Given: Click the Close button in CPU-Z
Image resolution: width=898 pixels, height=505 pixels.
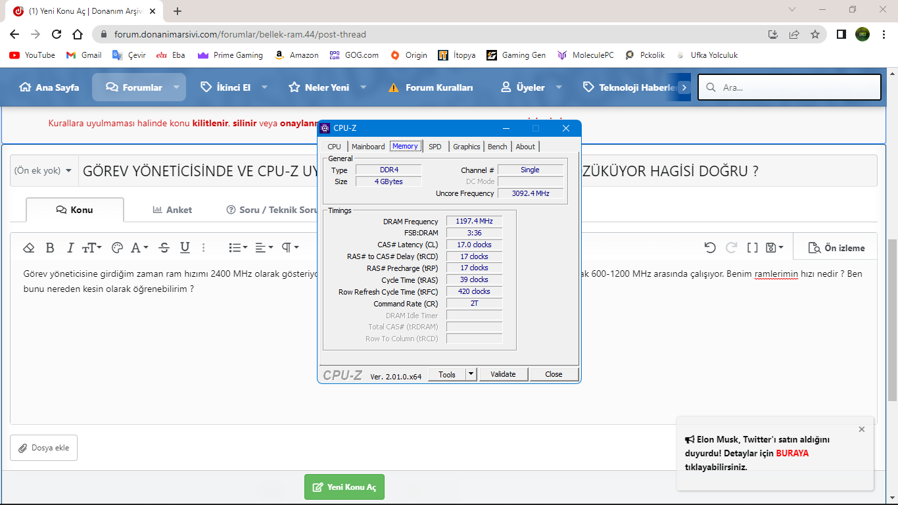Looking at the screenshot, I should (x=554, y=374).
